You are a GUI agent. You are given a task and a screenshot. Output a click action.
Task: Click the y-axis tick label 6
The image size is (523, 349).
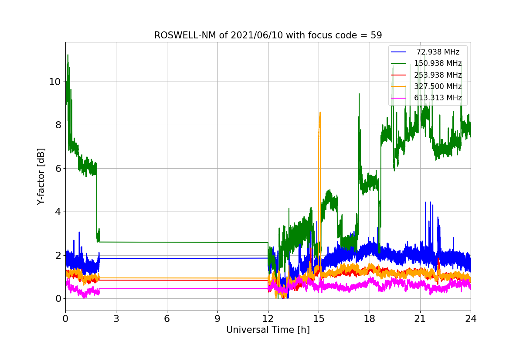pyautogui.click(x=58, y=168)
